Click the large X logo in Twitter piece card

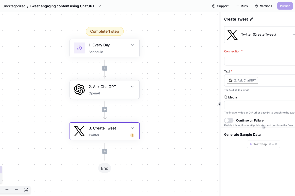click(x=232, y=35)
